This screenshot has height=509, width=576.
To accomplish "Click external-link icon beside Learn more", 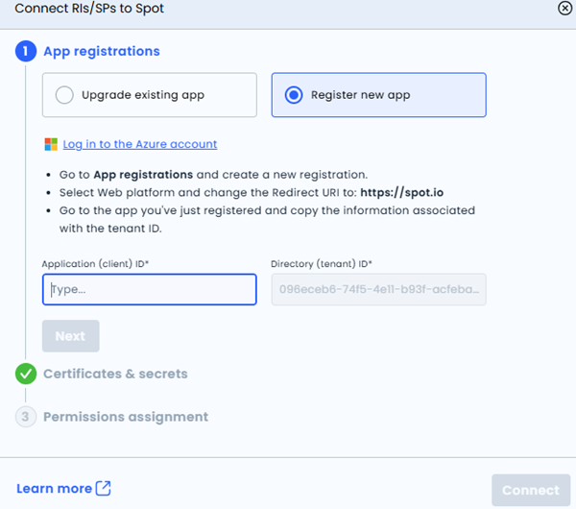I will click(x=104, y=489).
